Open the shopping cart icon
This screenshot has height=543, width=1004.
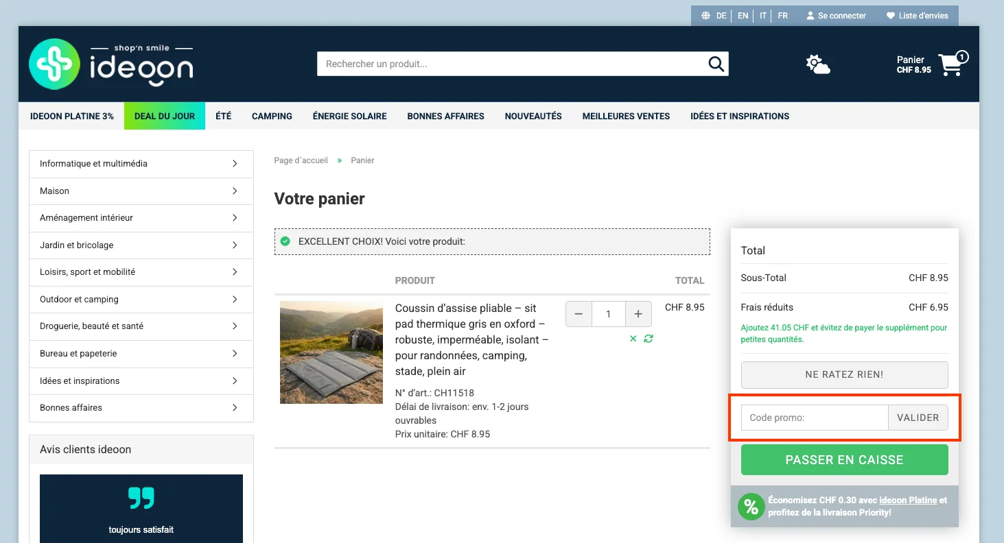(953, 64)
